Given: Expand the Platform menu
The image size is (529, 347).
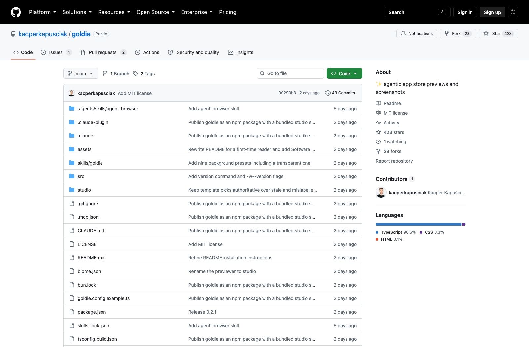Looking at the screenshot, I should pyautogui.click(x=43, y=12).
